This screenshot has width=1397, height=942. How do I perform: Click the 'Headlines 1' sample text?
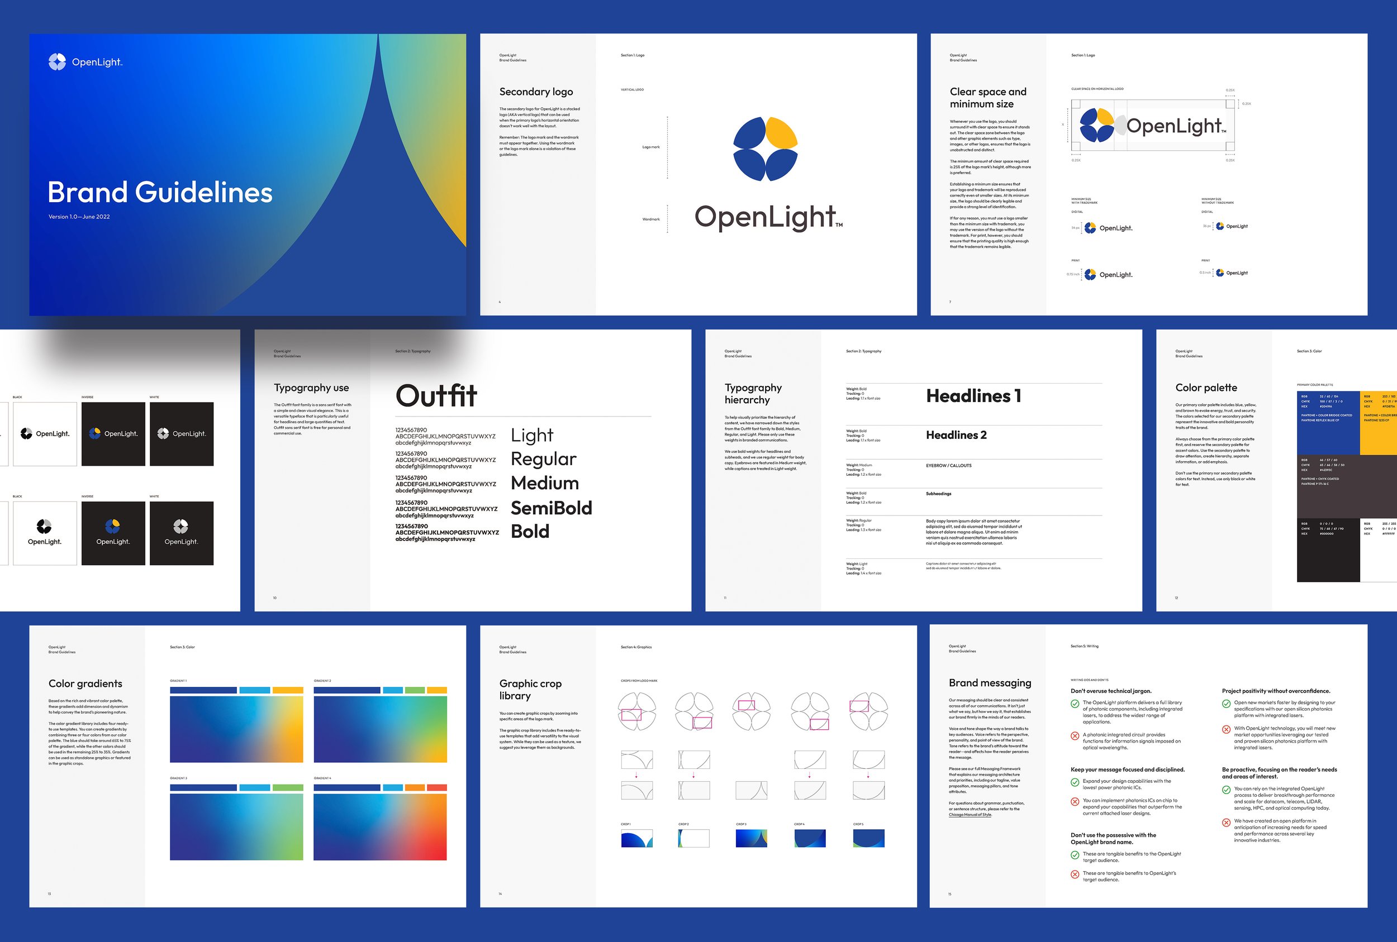pos(973,396)
